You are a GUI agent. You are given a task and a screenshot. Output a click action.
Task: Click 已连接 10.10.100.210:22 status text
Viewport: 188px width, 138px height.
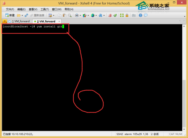[x=18, y=134]
